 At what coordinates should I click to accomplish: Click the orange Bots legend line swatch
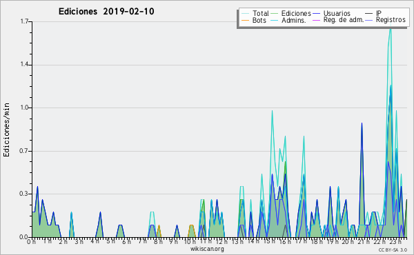coord(245,20)
